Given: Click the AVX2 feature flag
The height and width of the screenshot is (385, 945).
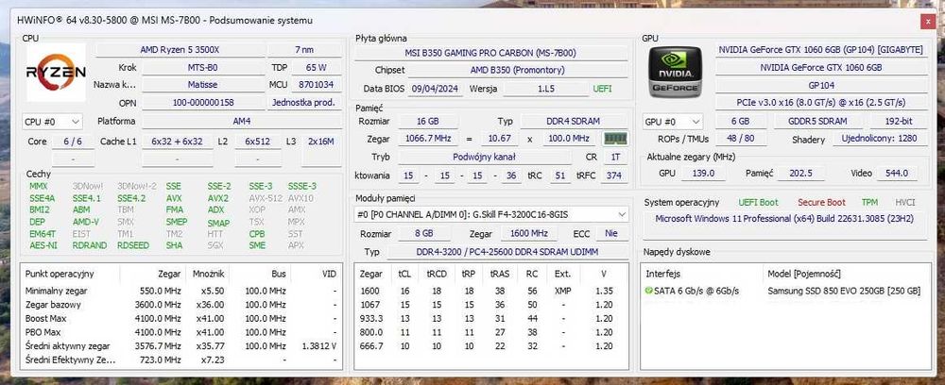Looking at the screenshot, I should 218,198.
